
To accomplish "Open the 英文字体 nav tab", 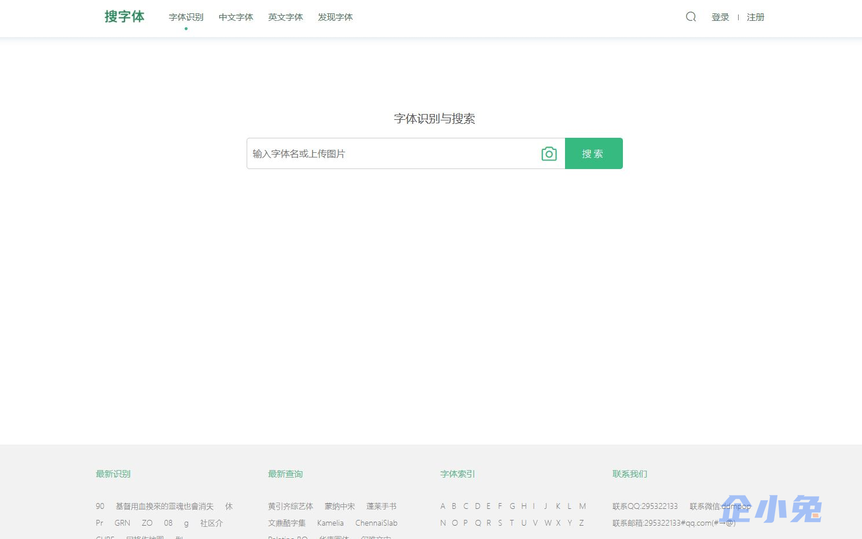I will pyautogui.click(x=285, y=17).
